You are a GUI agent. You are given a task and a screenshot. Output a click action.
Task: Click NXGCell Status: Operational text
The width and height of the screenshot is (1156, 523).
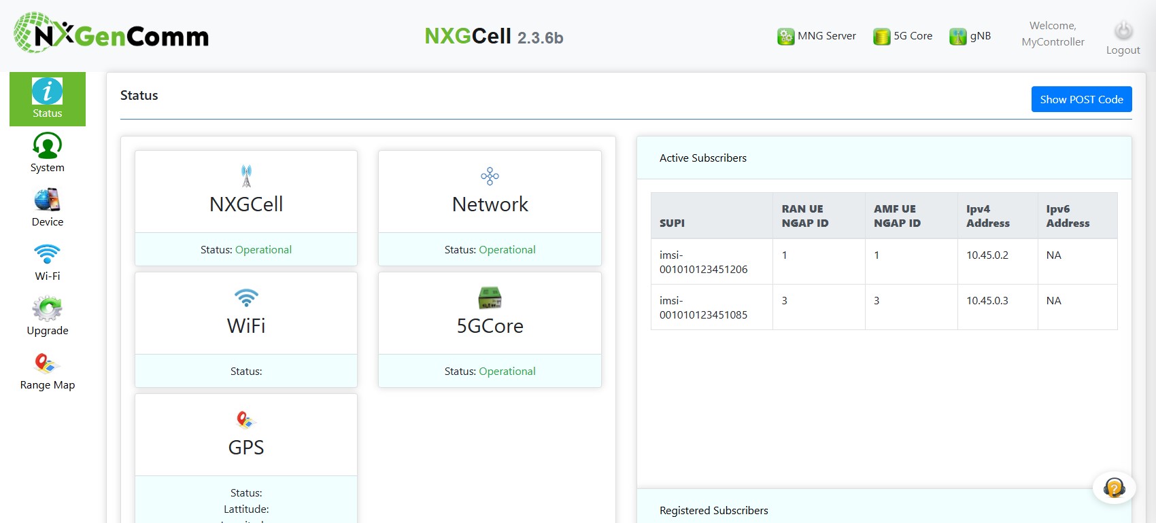[246, 250]
